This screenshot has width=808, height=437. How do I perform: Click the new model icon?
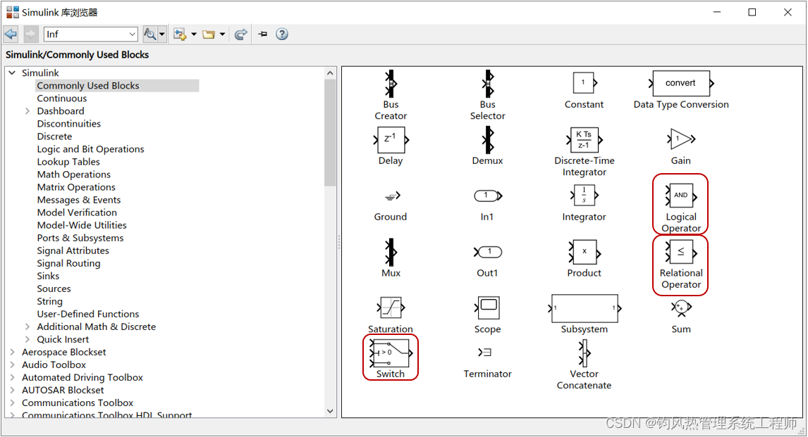[x=180, y=34]
